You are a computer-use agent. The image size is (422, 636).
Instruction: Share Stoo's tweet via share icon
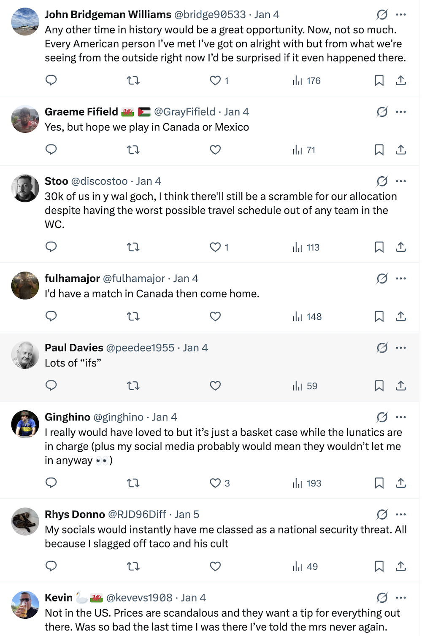tap(401, 247)
